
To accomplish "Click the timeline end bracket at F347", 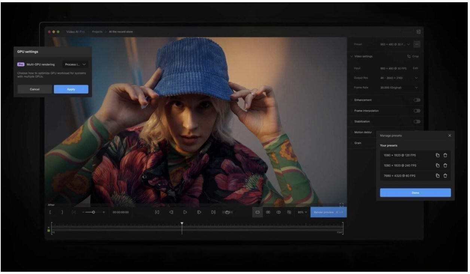I will (342, 228).
